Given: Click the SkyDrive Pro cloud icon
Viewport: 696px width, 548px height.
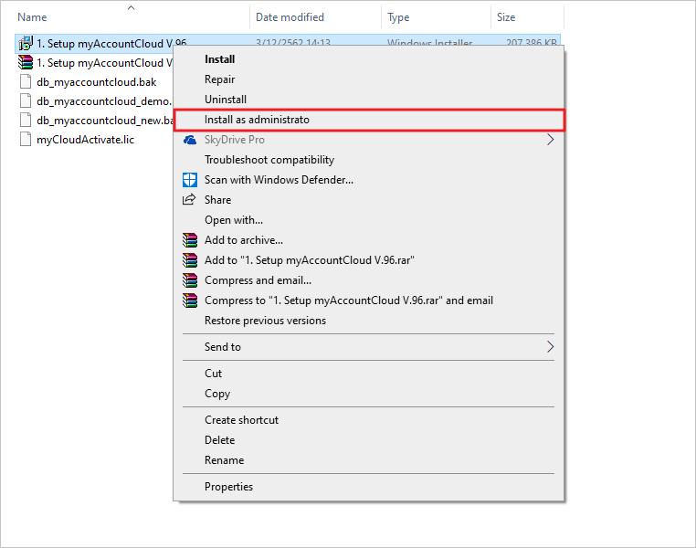Looking at the screenshot, I should 190,140.
